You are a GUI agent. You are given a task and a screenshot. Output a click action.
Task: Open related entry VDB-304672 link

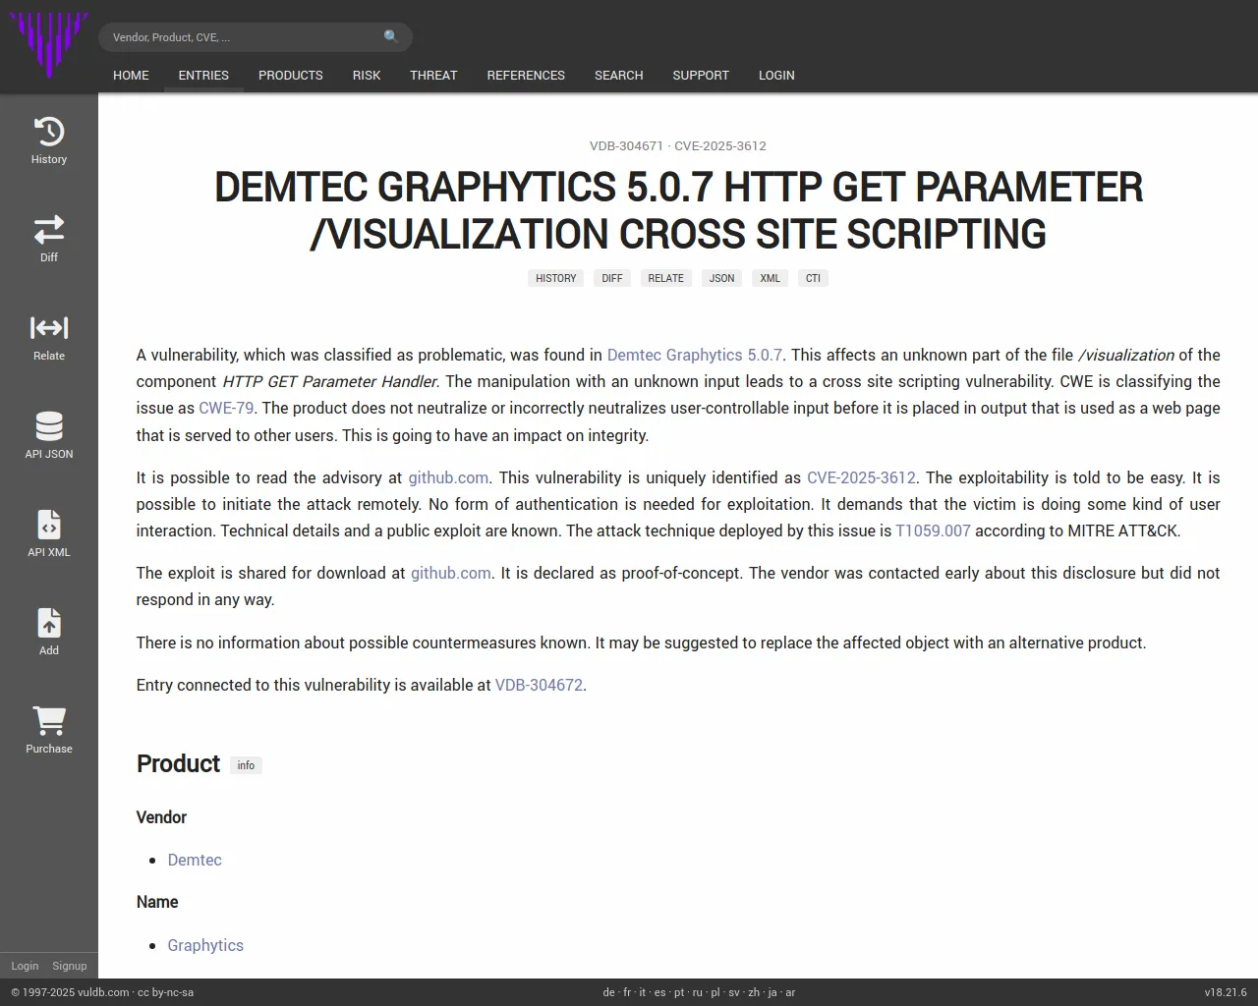(x=539, y=685)
